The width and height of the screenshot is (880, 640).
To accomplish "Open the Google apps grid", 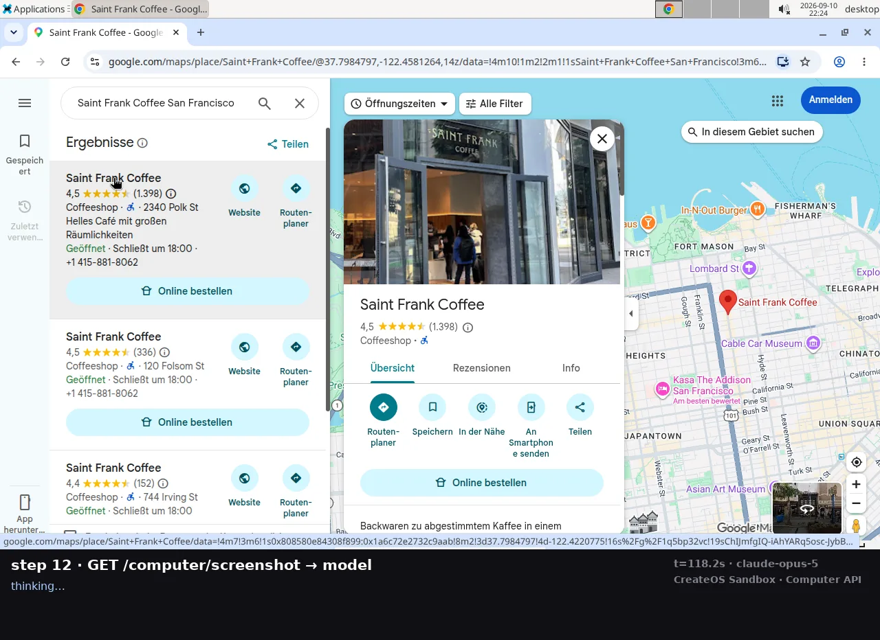I will [778, 101].
